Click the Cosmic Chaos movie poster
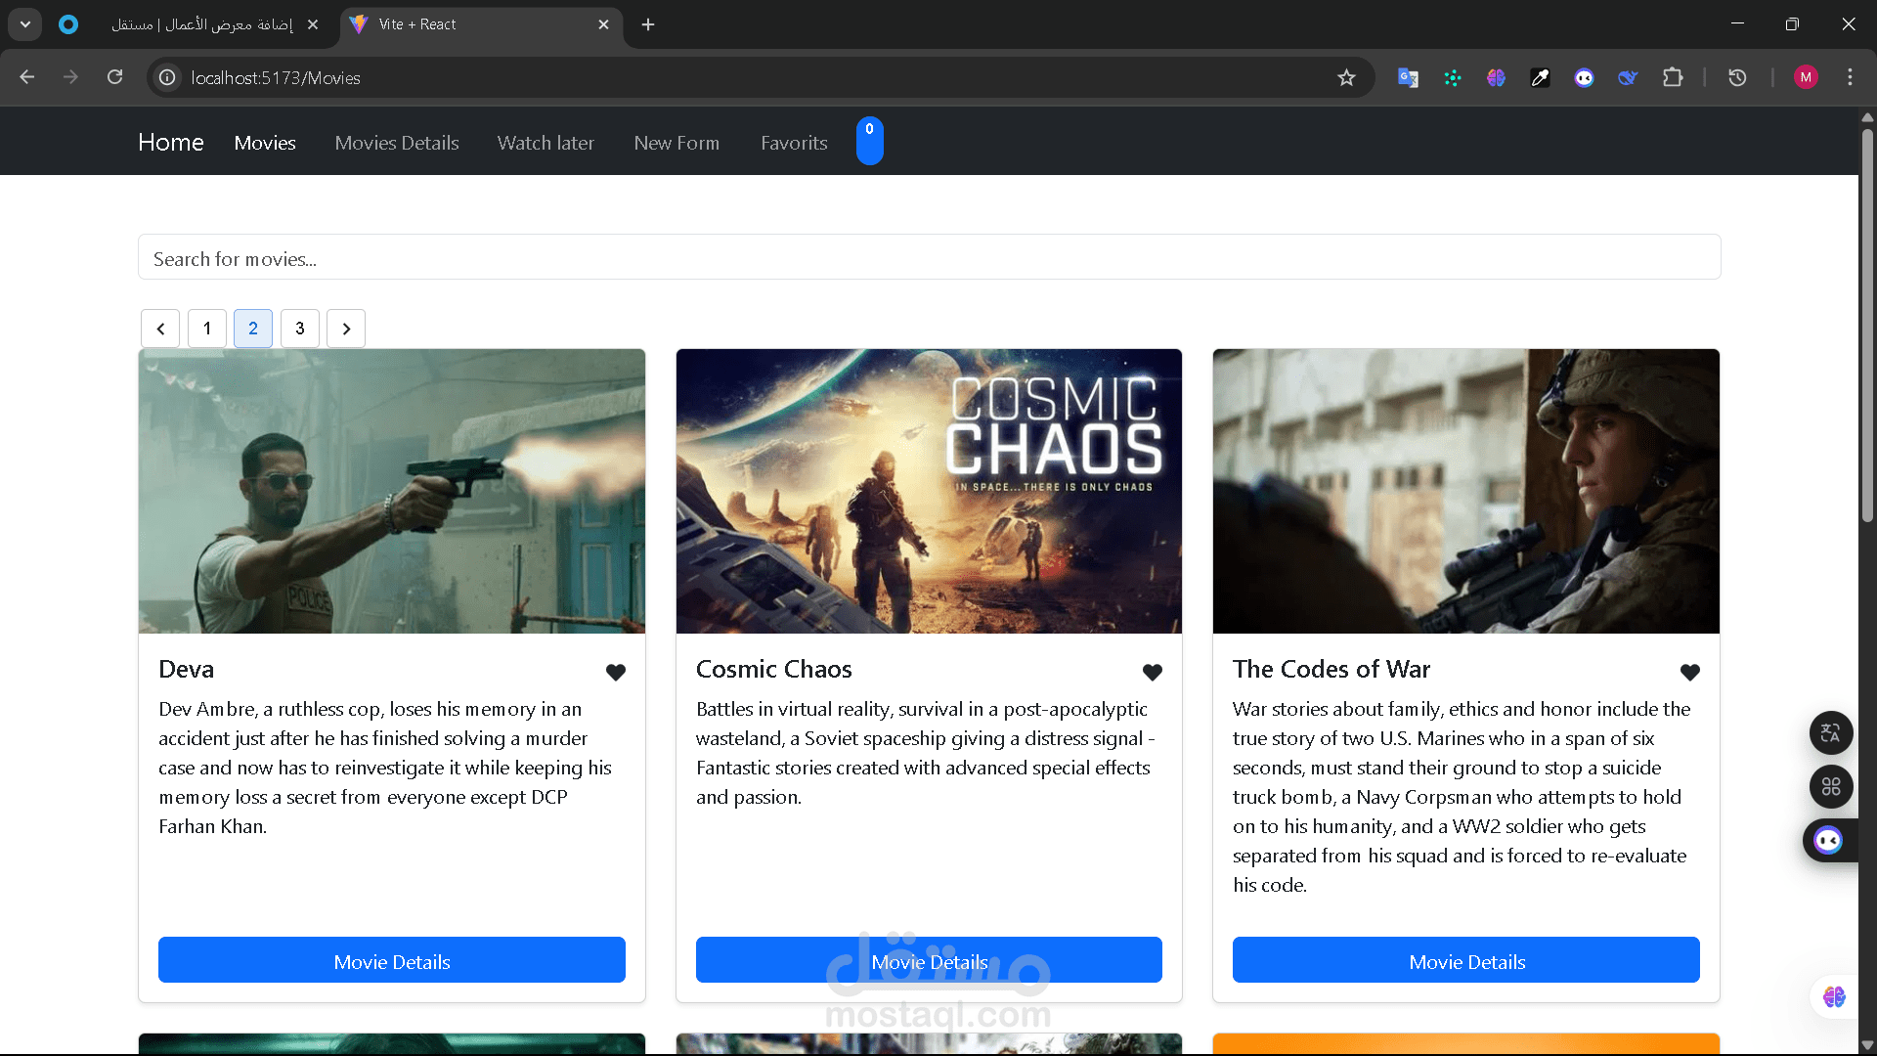The height and width of the screenshot is (1056, 1877). [x=929, y=491]
